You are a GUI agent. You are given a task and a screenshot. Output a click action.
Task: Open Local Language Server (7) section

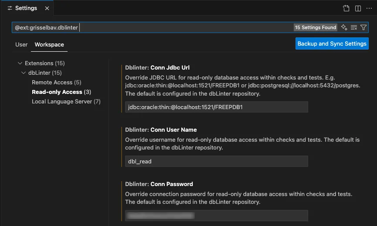[x=66, y=102]
